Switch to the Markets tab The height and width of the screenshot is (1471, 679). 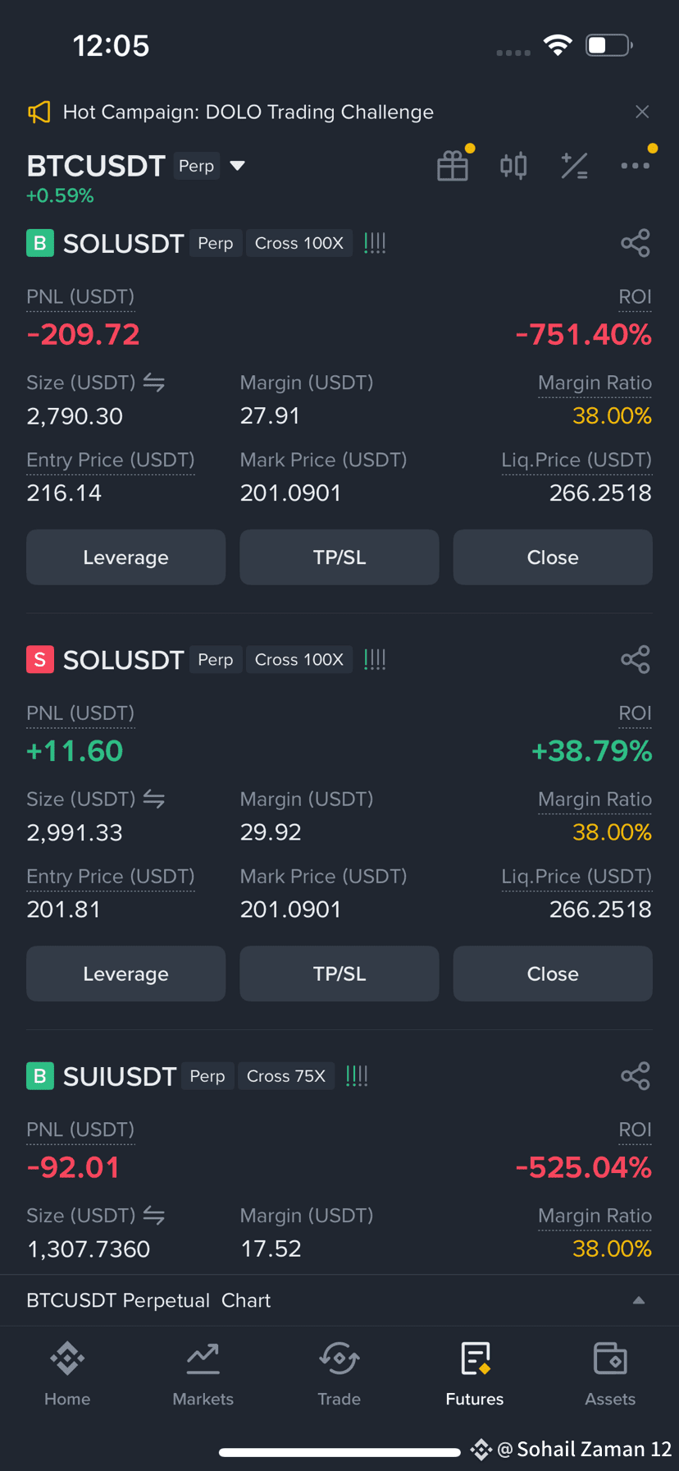tap(203, 1374)
